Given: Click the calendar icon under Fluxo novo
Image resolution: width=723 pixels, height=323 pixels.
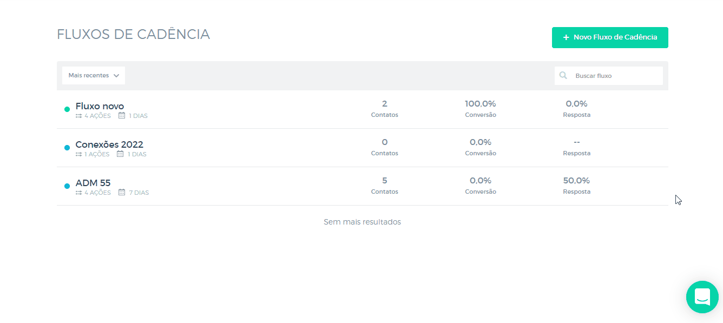Looking at the screenshot, I should coord(122,116).
